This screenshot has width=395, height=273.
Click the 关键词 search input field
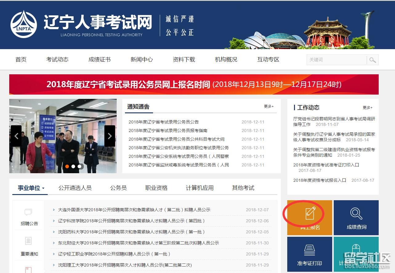(337, 60)
